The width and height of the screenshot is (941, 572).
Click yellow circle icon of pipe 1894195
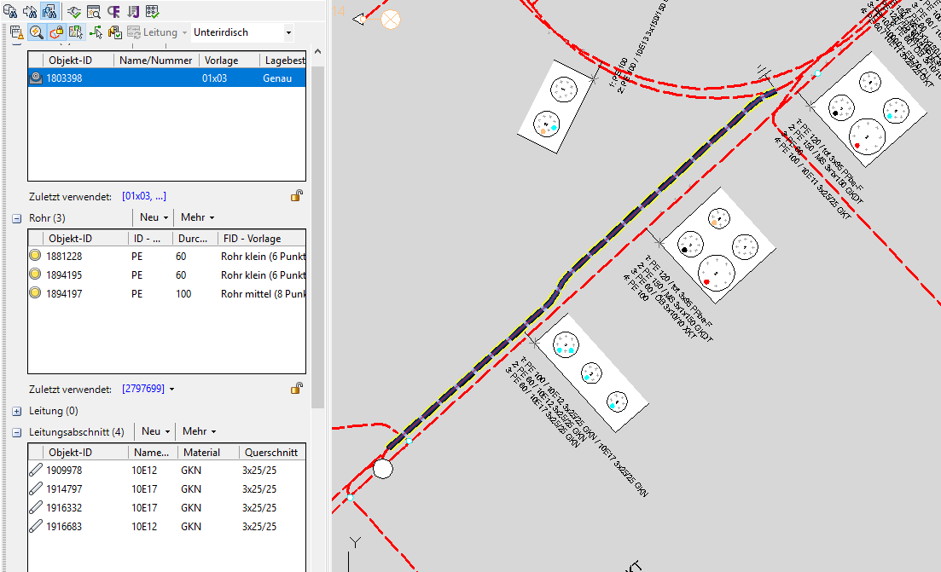(x=36, y=274)
